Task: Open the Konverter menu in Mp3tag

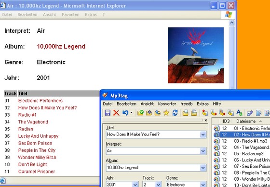Action: [167, 104]
